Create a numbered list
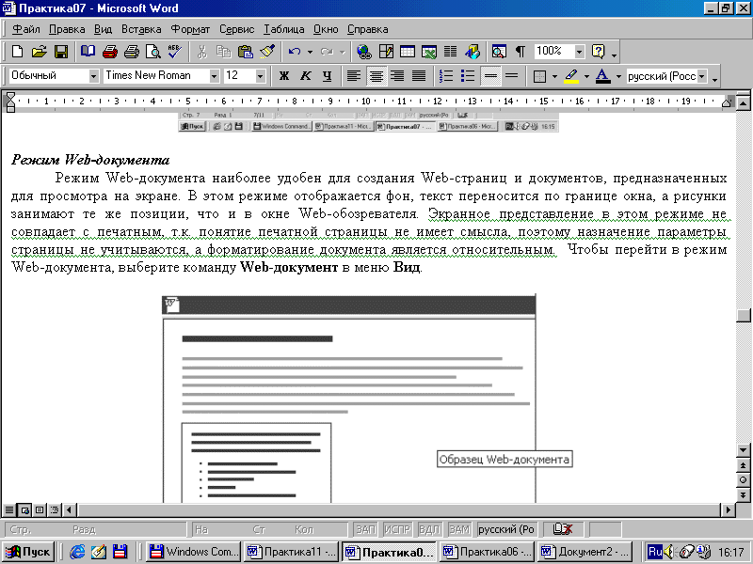The height and width of the screenshot is (564, 753). (x=446, y=76)
